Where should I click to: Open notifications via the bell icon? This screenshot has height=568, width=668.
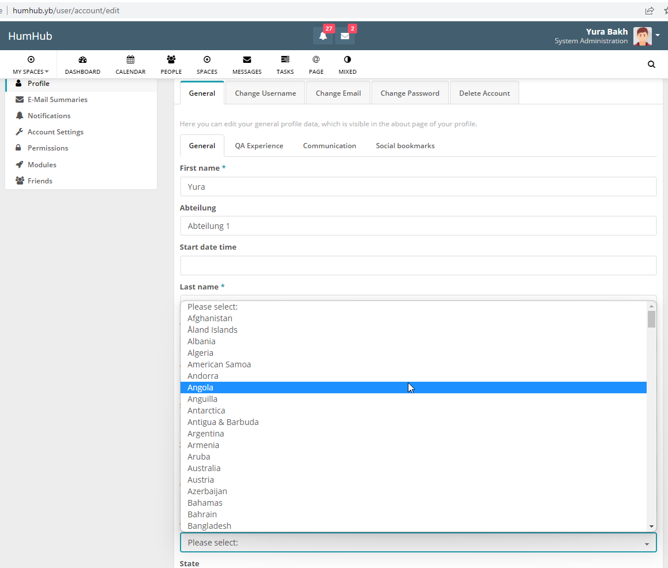tap(322, 36)
